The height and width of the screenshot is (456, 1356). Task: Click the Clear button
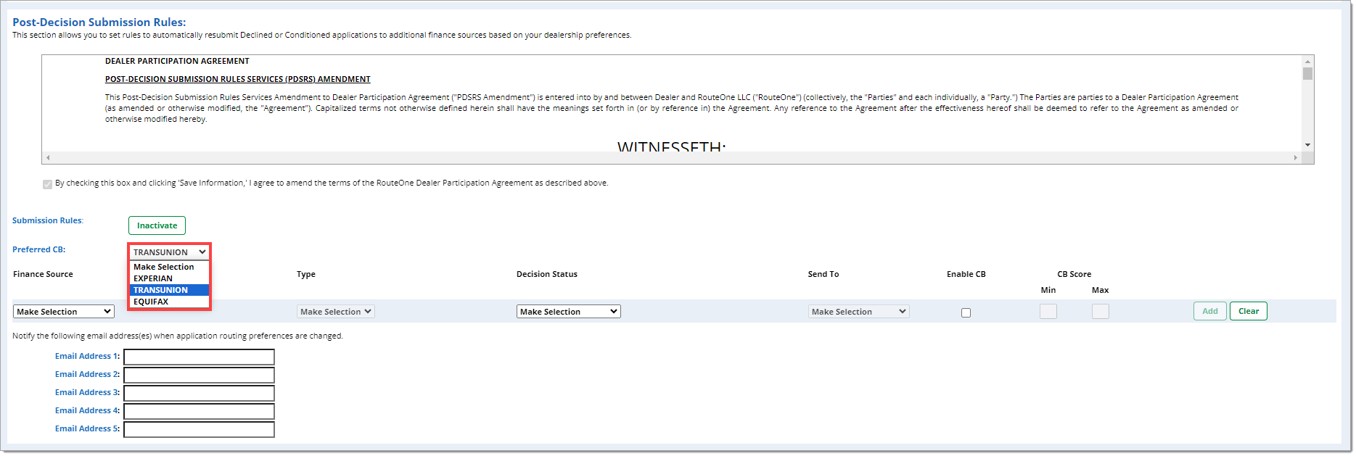coord(1249,311)
